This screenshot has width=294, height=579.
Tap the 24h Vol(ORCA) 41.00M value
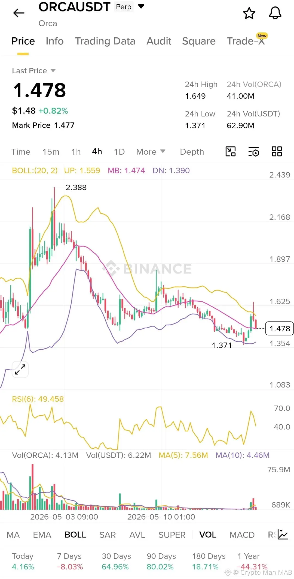pyautogui.click(x=240, y=96)
